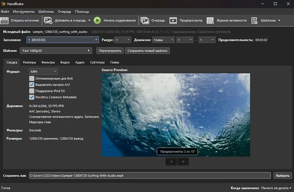Open the Activity Log icon
Viewport: 294px width, 192px height.
coord(210,21)
